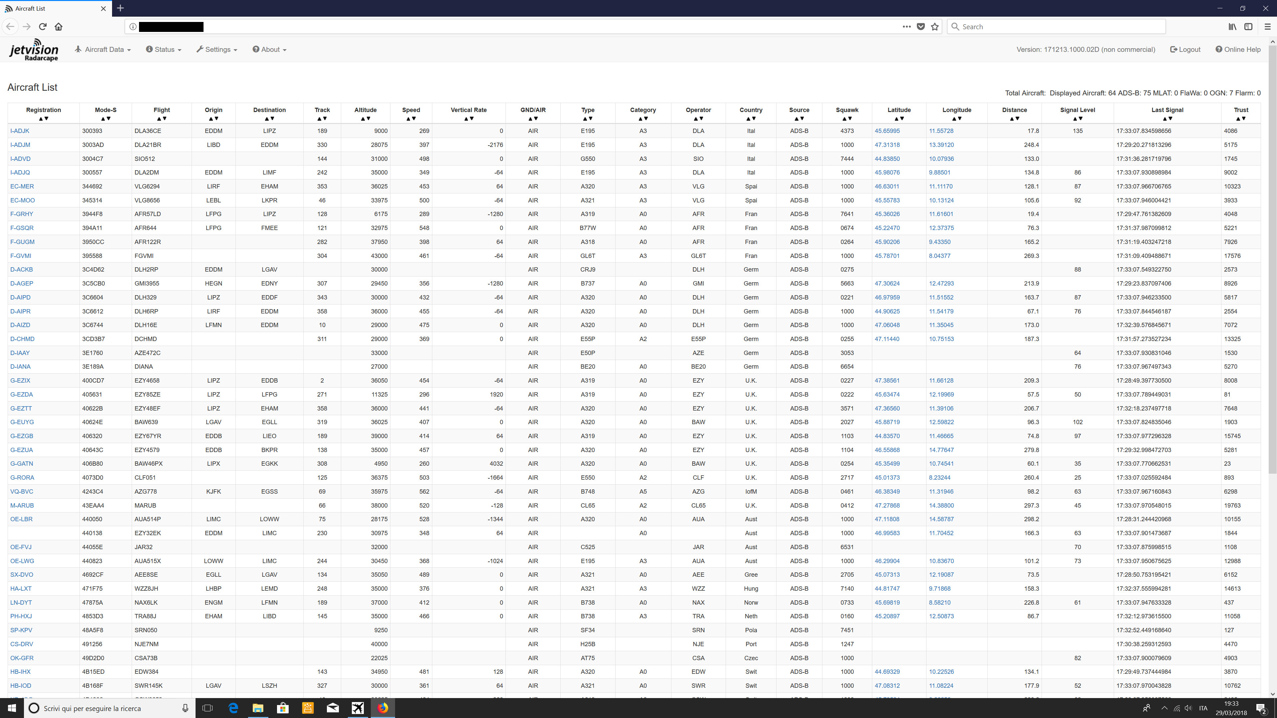Save page to Pocket

pyautogui.click(x=921, y=27)
